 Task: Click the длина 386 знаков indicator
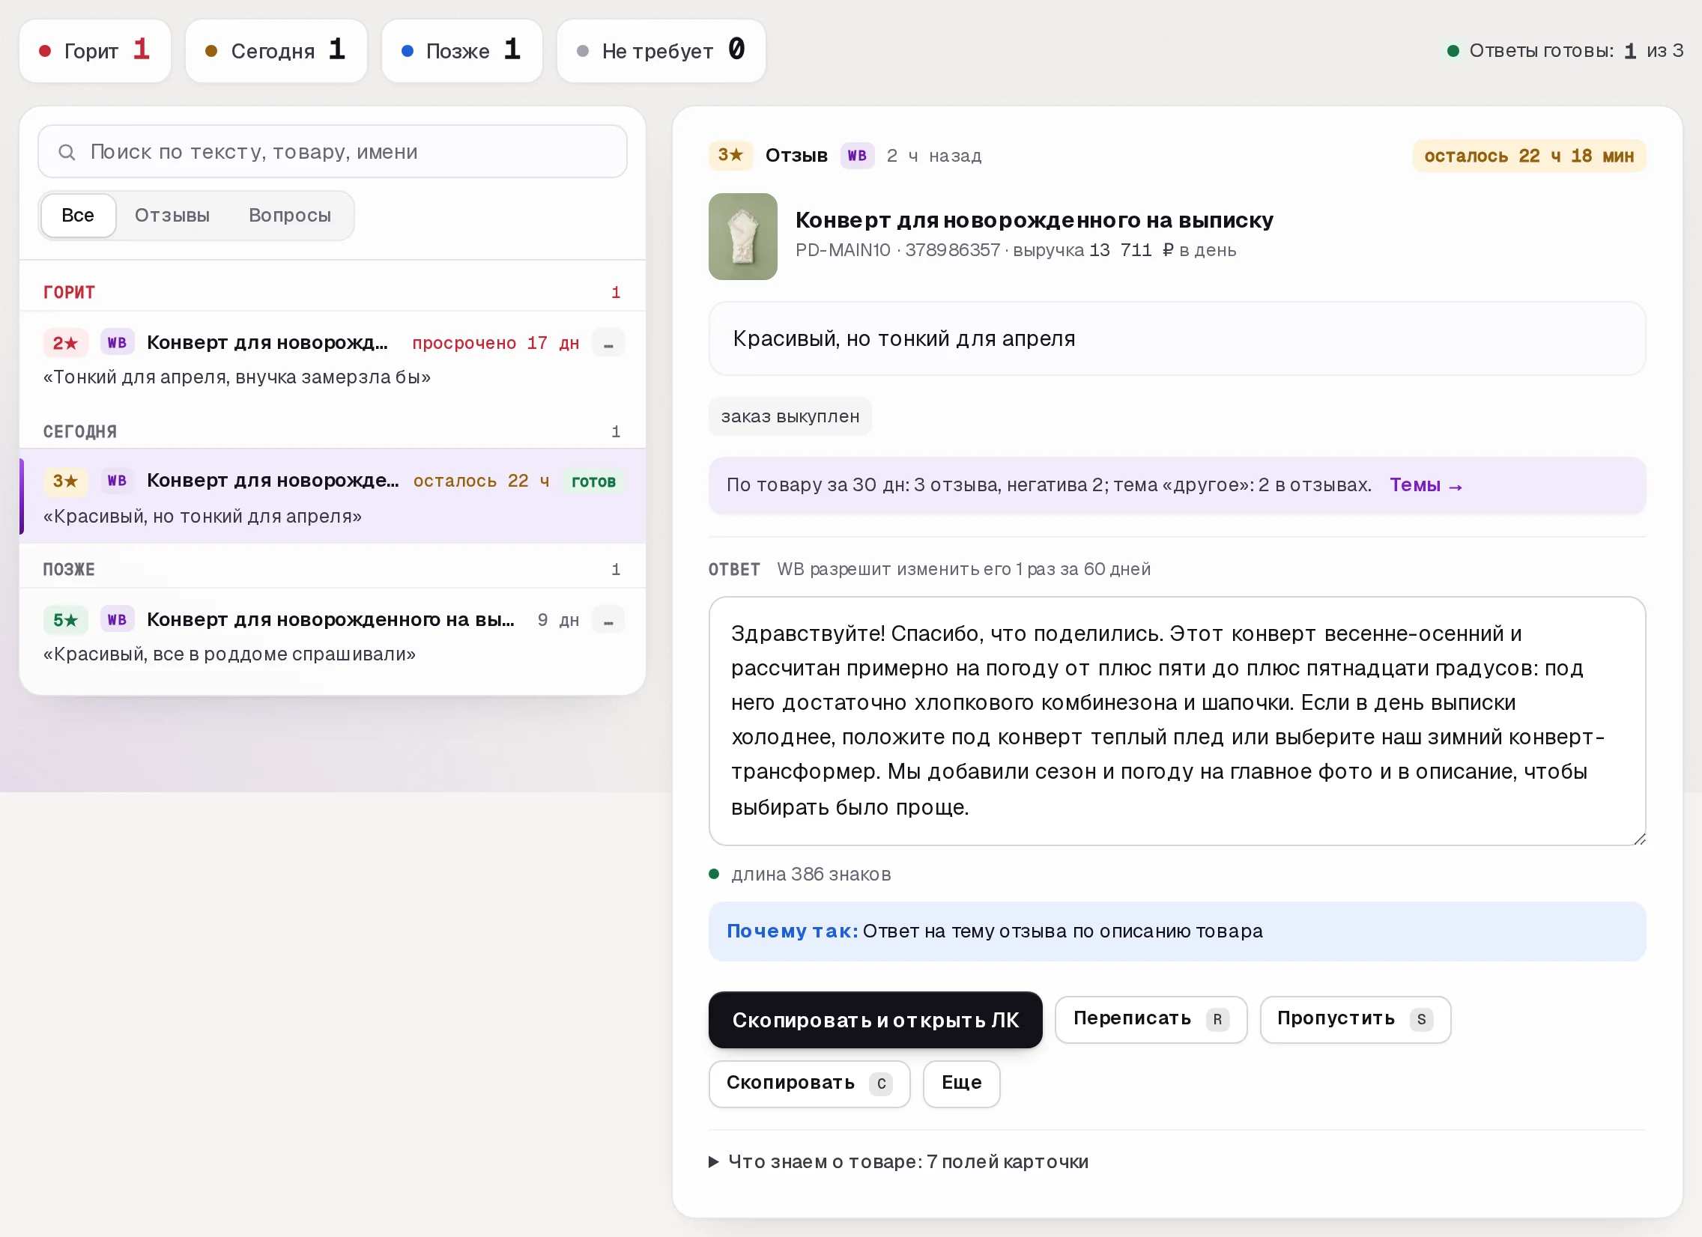click(x=801, y=874)
